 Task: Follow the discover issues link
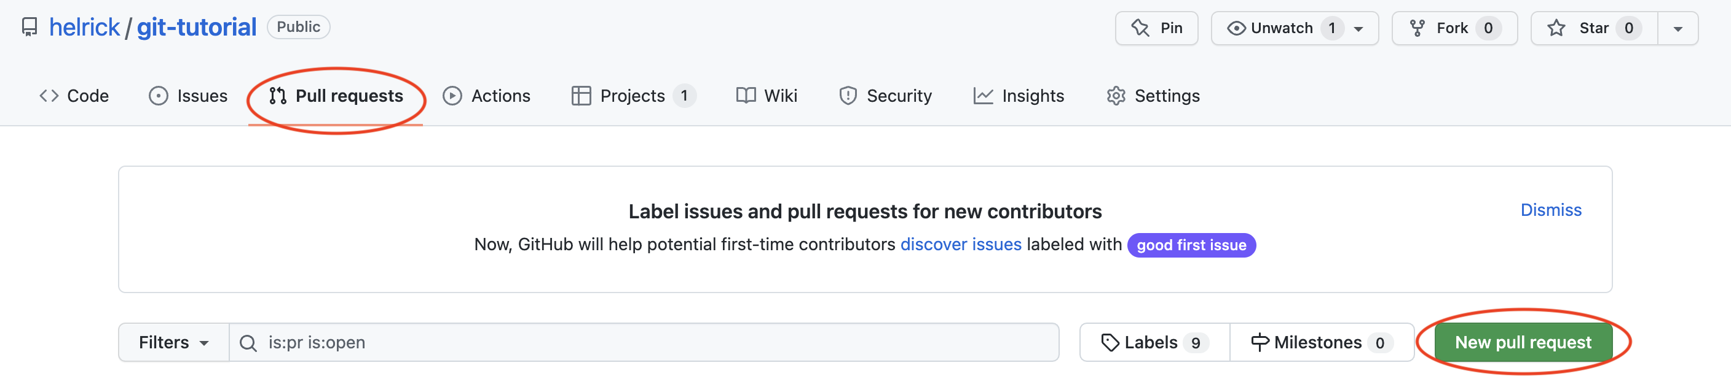960,244
